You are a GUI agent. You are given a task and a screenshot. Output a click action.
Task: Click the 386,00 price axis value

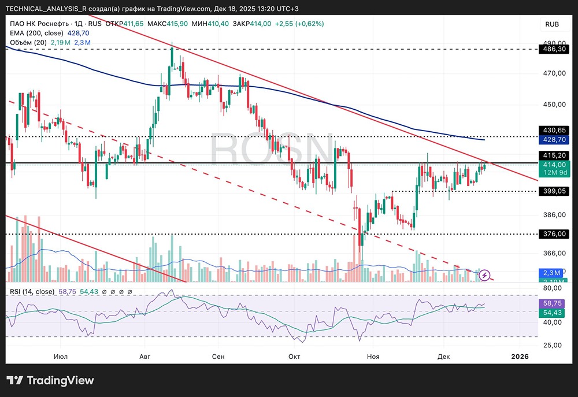pyautogui.click(x=554, y=214)
